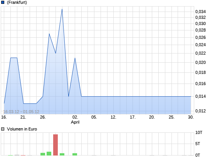This screenshot has width=210, height=159.
Task: Click the 5T volume axis label
Action: pyautogui.click(x=198, y=144)
